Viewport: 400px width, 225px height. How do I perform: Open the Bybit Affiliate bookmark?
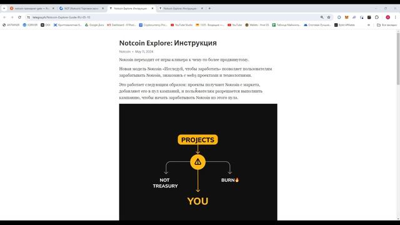(344, 25)
